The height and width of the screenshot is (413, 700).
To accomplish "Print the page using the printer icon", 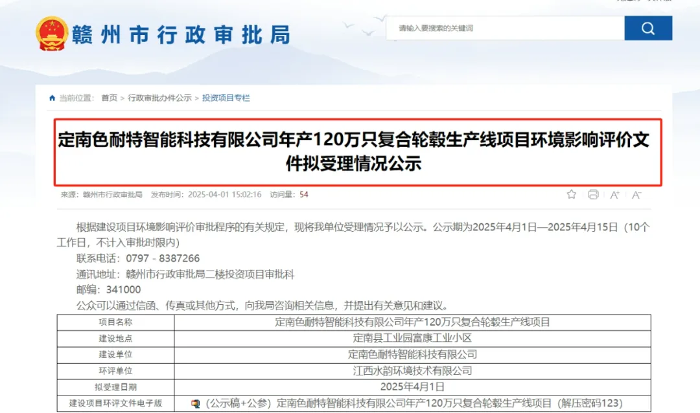I will 593,194.
